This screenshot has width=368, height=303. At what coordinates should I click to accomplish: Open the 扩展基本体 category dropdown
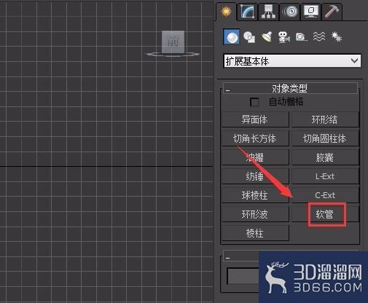tap(292, 61)
